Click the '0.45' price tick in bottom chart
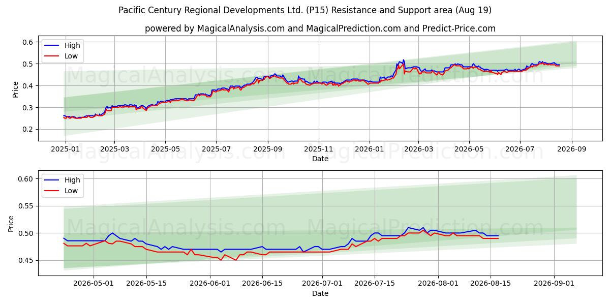The height and width of the screenshot is (305, 610). coord(26,260)
